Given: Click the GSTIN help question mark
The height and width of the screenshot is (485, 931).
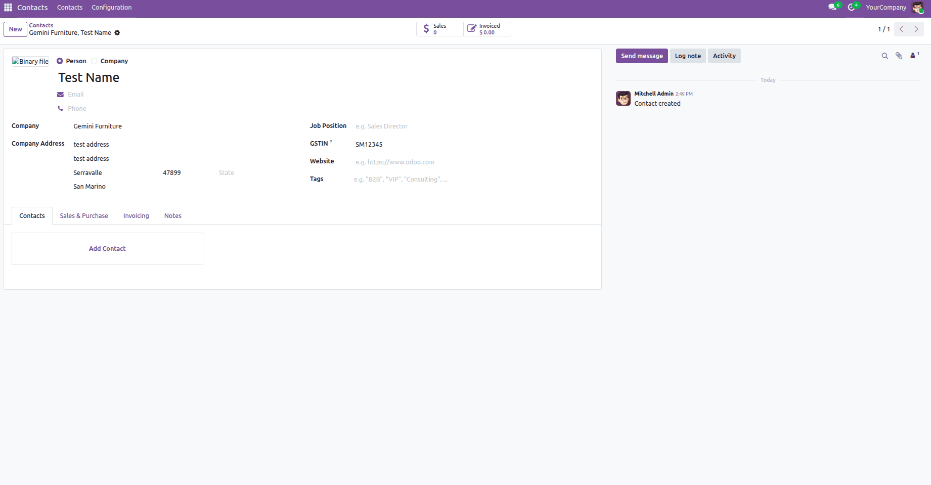Looking at the screenshot, I should click(331, 142).
